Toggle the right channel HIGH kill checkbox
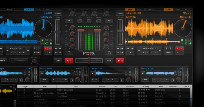 click(112, 35)
